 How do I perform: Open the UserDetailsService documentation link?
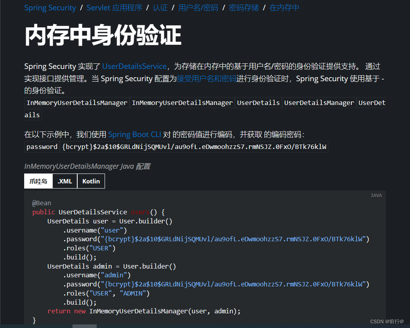click(134, 66)
